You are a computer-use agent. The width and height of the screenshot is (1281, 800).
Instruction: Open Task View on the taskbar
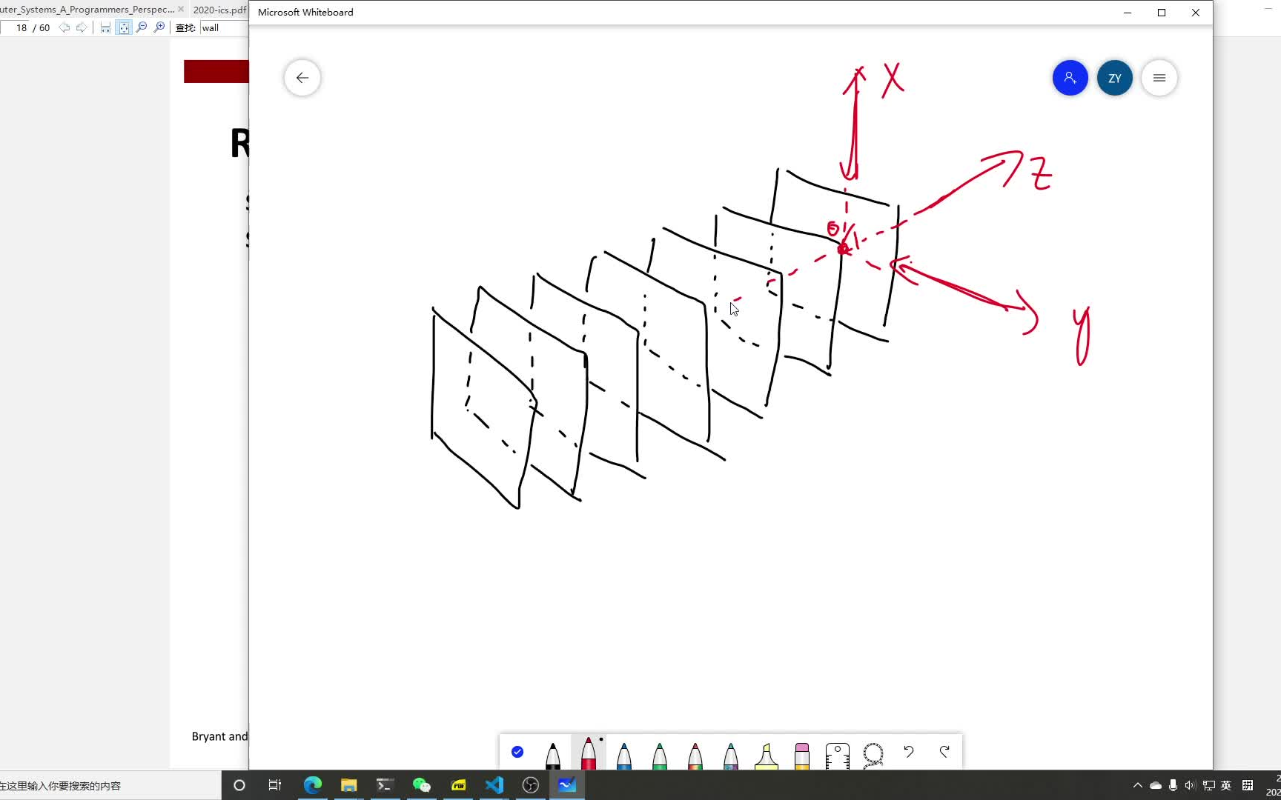[x=275, y=785]
